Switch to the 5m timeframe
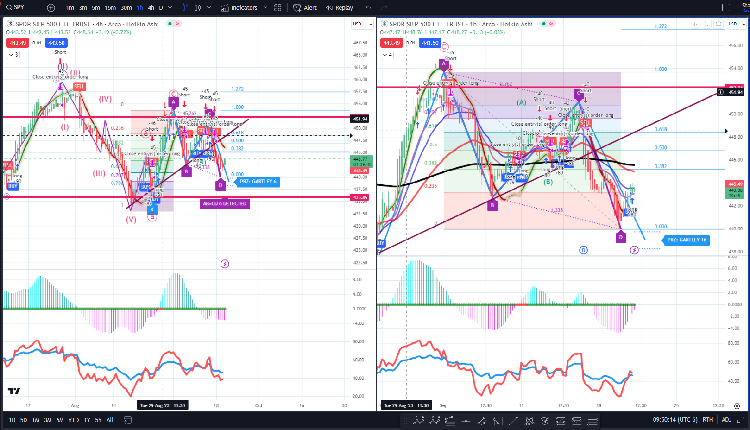This screenshot has width=750, height=430. [95, 8]
